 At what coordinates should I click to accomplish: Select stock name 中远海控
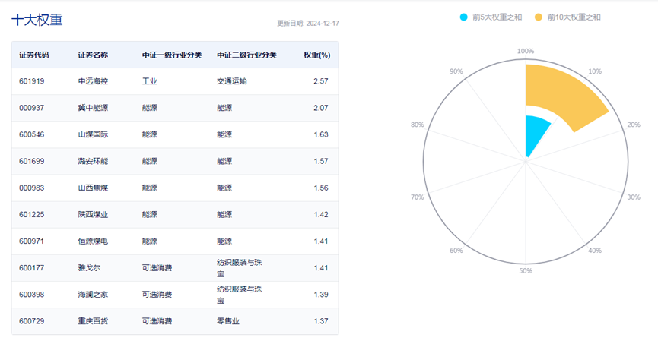coord(93,81)
